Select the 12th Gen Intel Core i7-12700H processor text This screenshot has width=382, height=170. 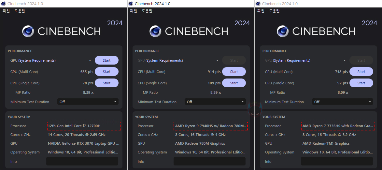pyautogui.click(x=74, y=126)
